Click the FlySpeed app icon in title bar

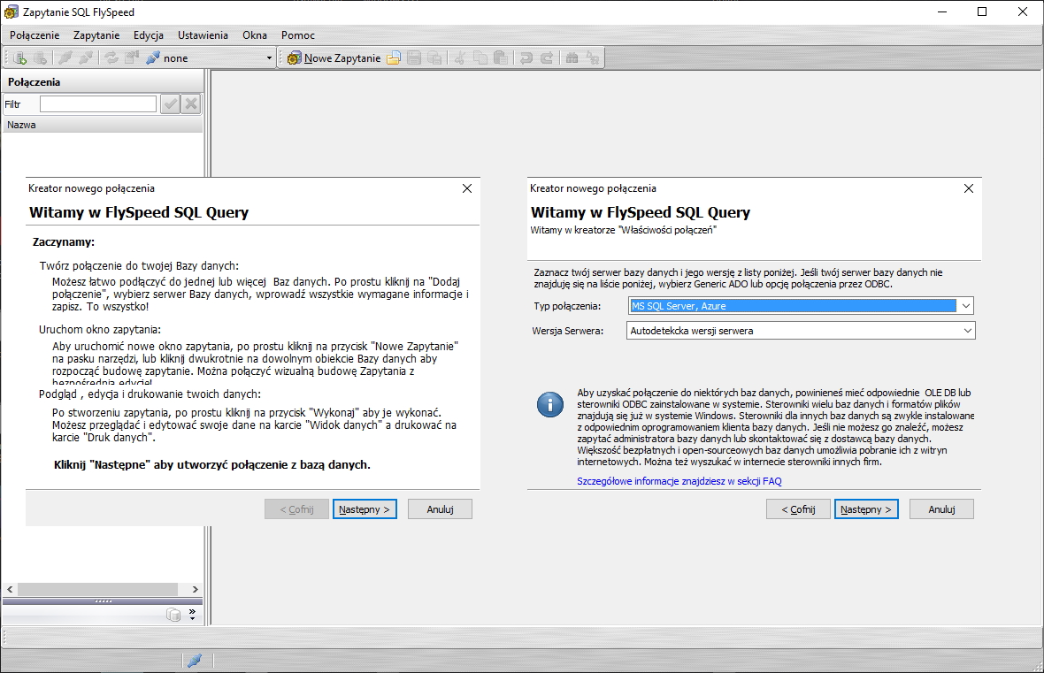pos(12,12)
